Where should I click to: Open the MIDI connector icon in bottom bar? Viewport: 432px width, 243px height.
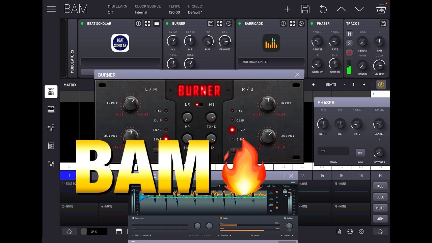point(350,232)
